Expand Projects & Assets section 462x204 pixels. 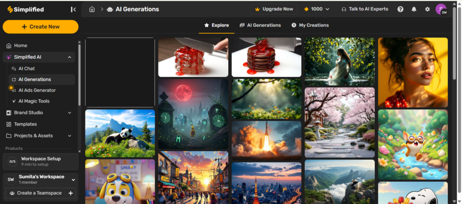tap(69, 136)
